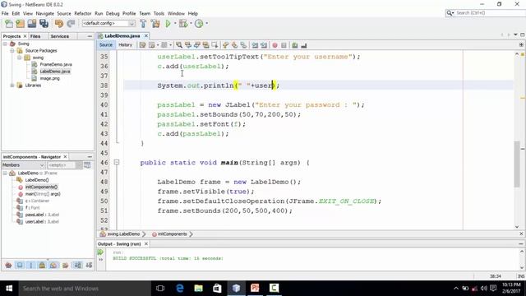
Task: Open Edge browser from Windows taskbar
Action: 179,289
